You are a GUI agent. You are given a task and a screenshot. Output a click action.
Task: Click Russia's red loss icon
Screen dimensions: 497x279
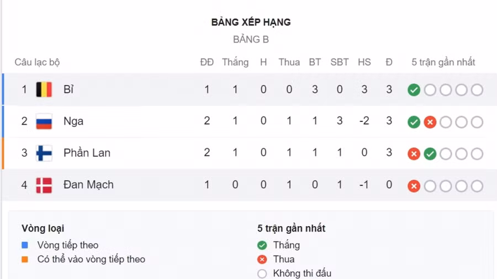pyautogui.click(x=430, y=122)
